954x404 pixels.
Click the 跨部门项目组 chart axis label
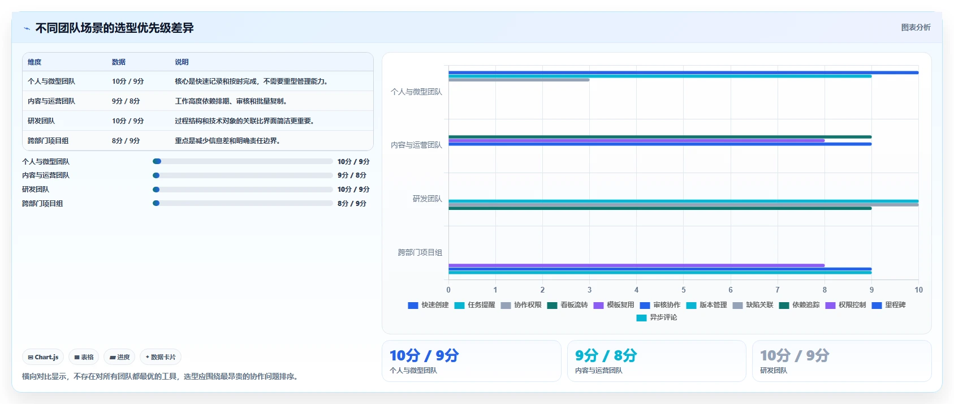coord(420,252)
